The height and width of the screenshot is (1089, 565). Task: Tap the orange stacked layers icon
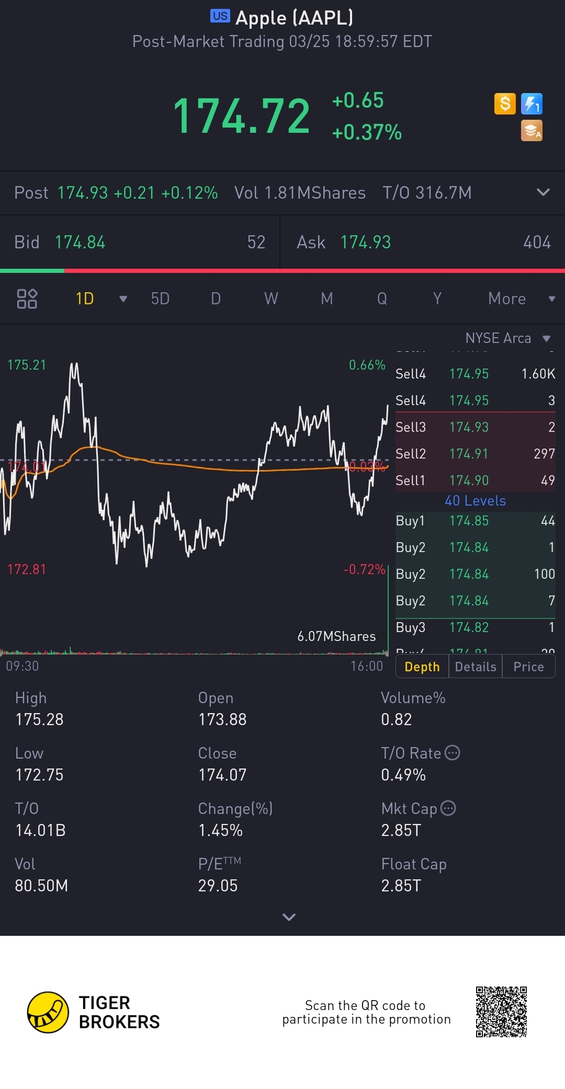coord(532,131)
